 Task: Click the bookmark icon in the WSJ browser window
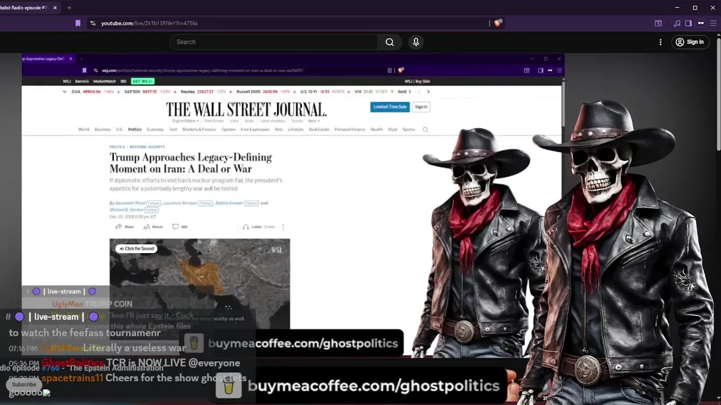[84, 70]
